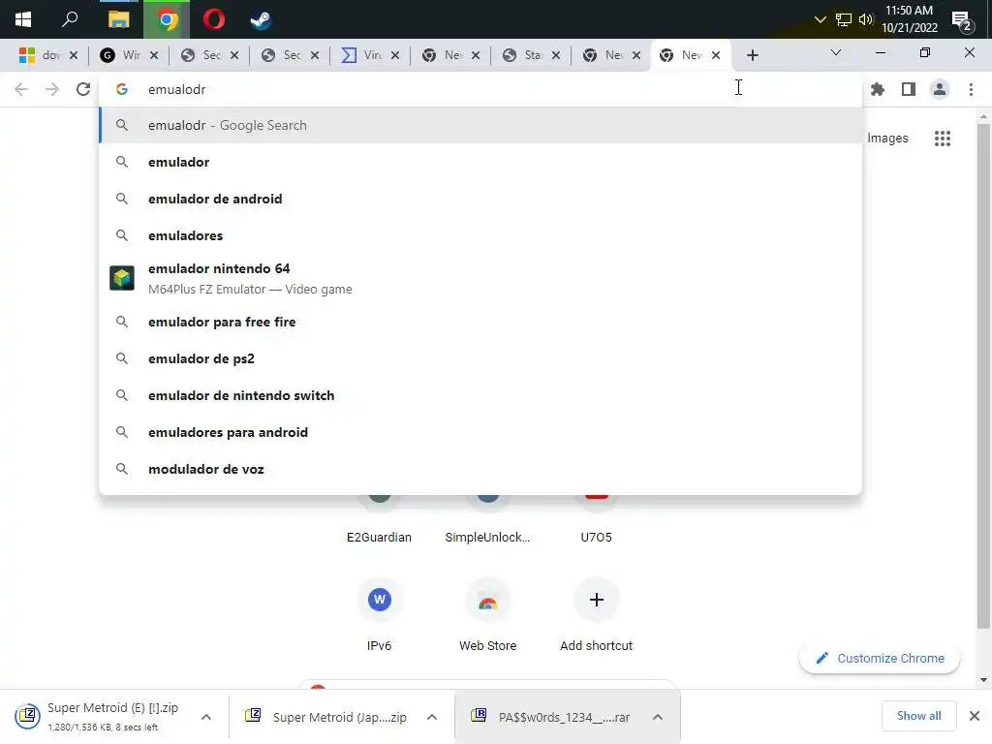Open the notification center icon
Image resolution: width=992 pixels, height=744 pixels.
coord(962,21)
